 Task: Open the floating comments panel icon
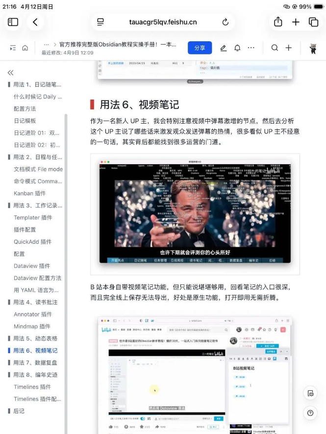click(310, 393)
